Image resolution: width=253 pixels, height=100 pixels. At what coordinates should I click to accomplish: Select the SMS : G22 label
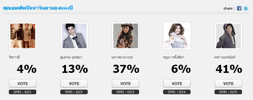[x=74, y=92]
